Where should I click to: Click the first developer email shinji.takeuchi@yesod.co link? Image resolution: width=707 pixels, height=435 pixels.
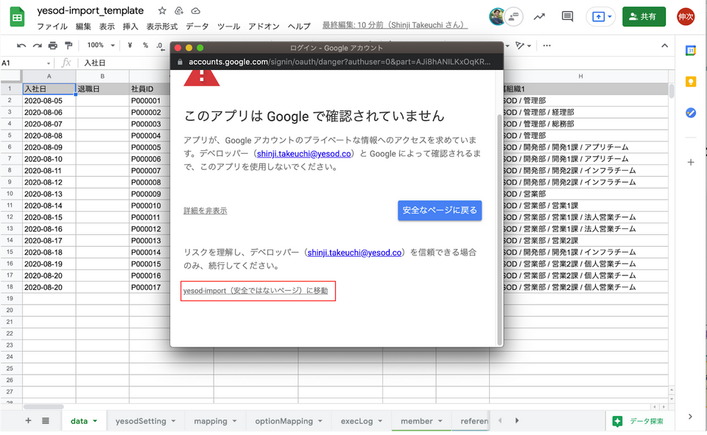304,154
